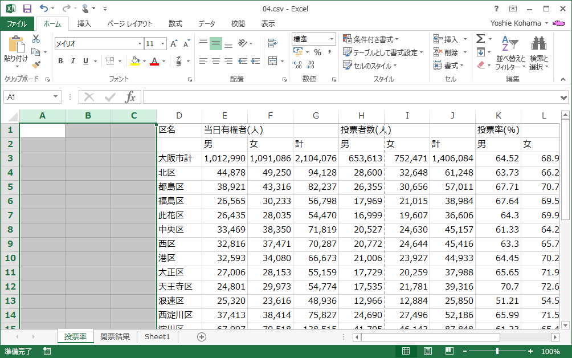Click the increase decimal icon

tap(297, 65)
